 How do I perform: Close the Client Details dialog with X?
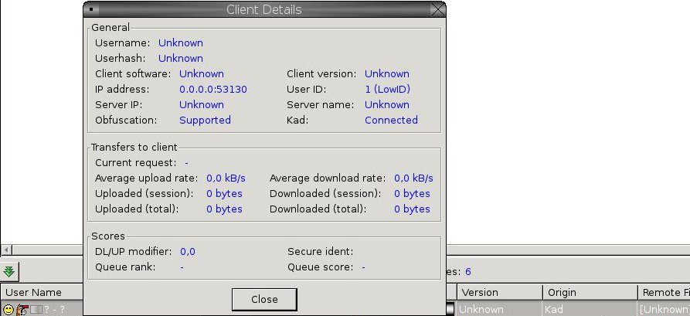(x=437, y=10)
